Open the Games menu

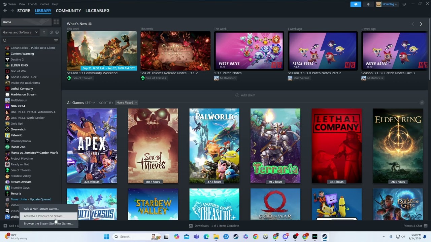point(44,4)
